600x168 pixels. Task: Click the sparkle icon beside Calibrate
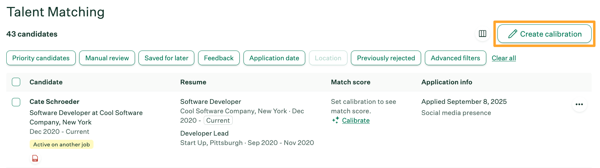(x=336, y=120)
